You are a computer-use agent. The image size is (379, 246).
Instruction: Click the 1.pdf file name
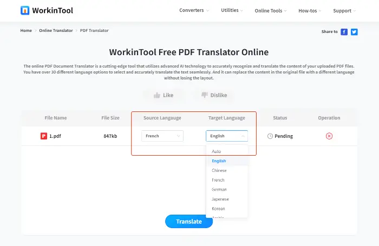pyautogui.click(x=55, y=136)
